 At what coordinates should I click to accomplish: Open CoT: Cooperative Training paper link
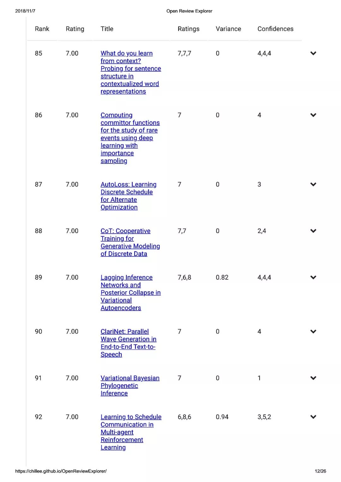(x=130, y=242)
